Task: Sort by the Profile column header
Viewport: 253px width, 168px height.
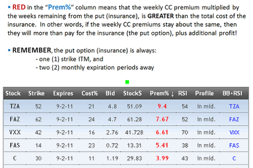Action: click(204, 93)
